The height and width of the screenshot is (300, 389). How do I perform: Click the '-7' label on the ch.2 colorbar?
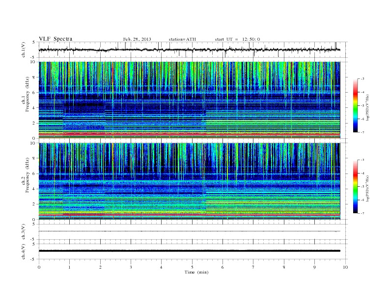(x=362, y=213)
